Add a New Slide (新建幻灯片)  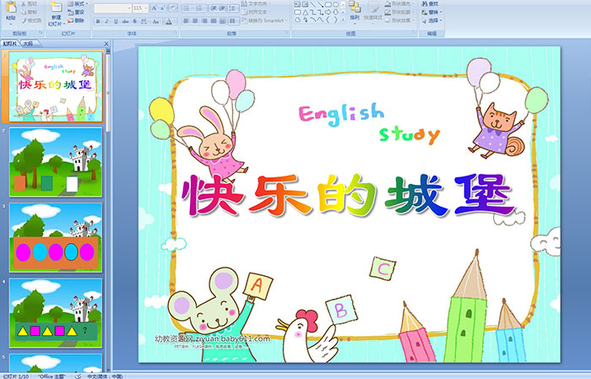[x=57, y=14]
